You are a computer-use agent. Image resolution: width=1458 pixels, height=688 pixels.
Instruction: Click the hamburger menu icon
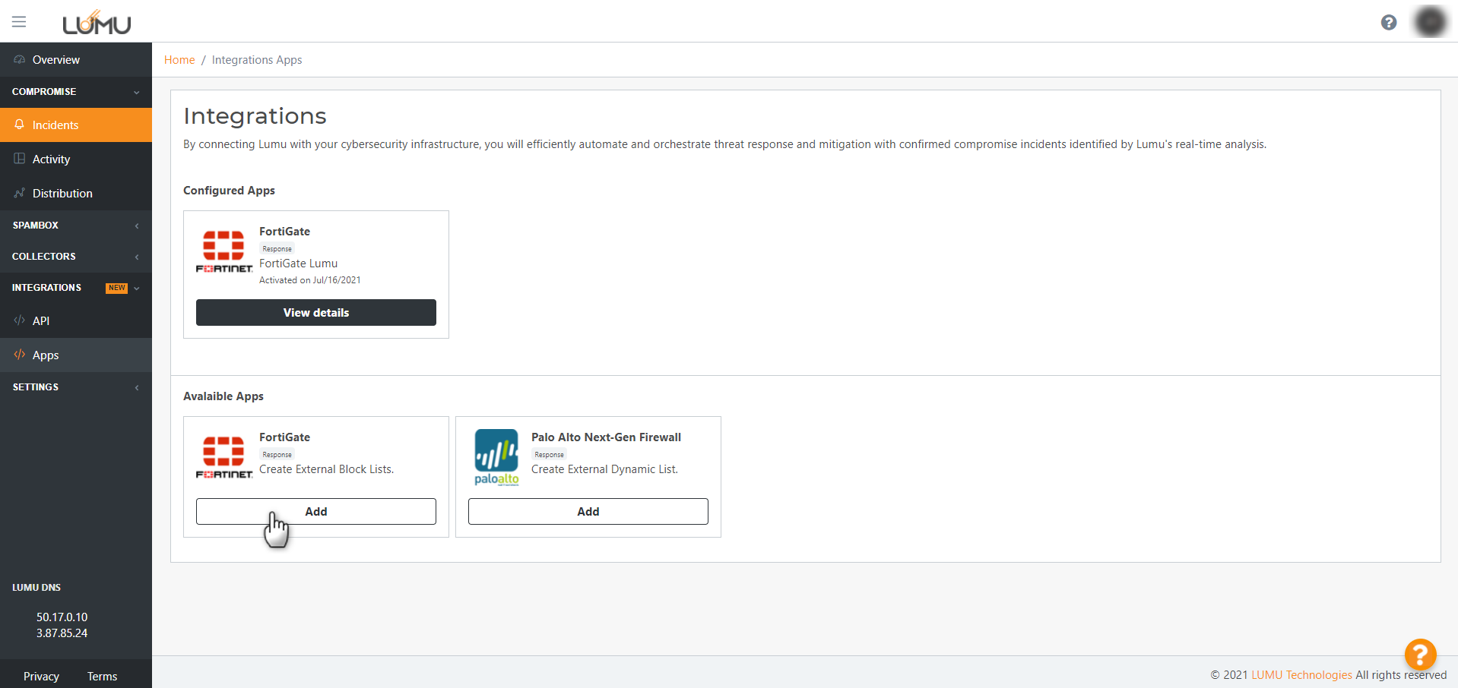19,22
